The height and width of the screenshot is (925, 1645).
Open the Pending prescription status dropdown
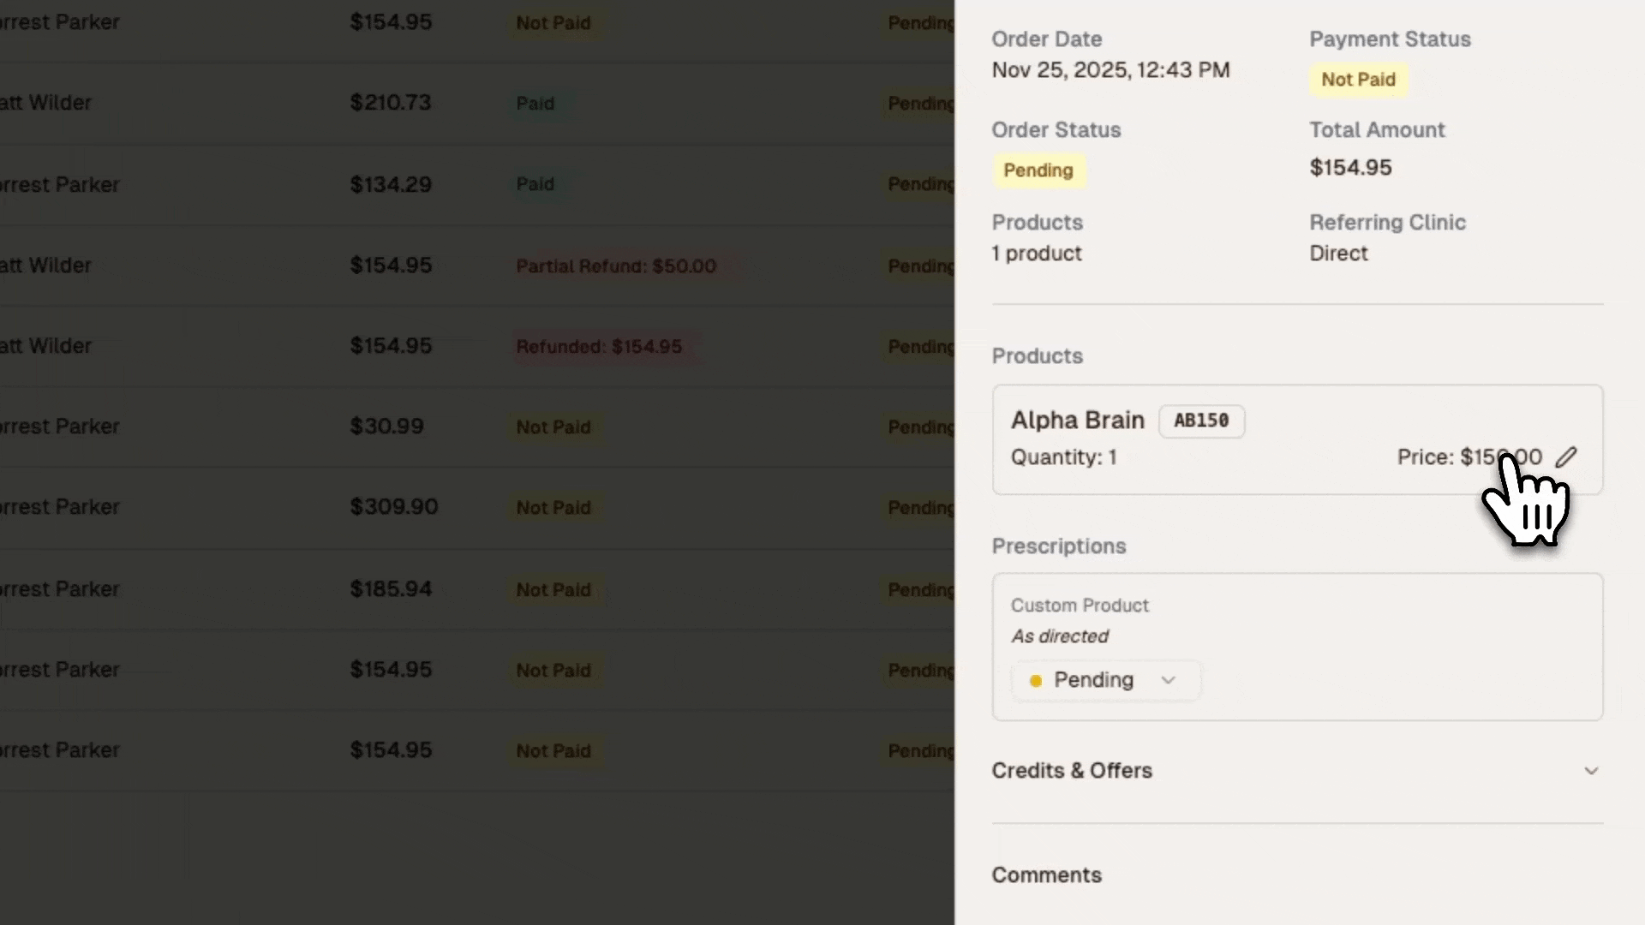(x=1104, y=680)
